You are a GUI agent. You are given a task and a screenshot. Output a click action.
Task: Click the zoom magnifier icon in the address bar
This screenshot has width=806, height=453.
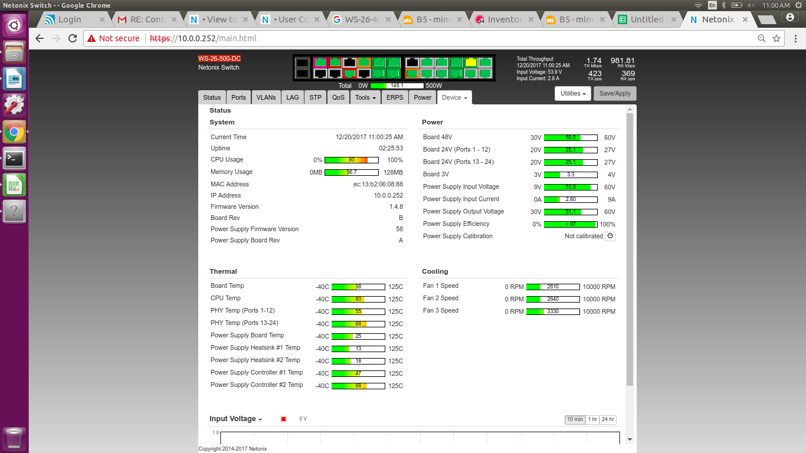pyautogui.click(x=761, y=38)
